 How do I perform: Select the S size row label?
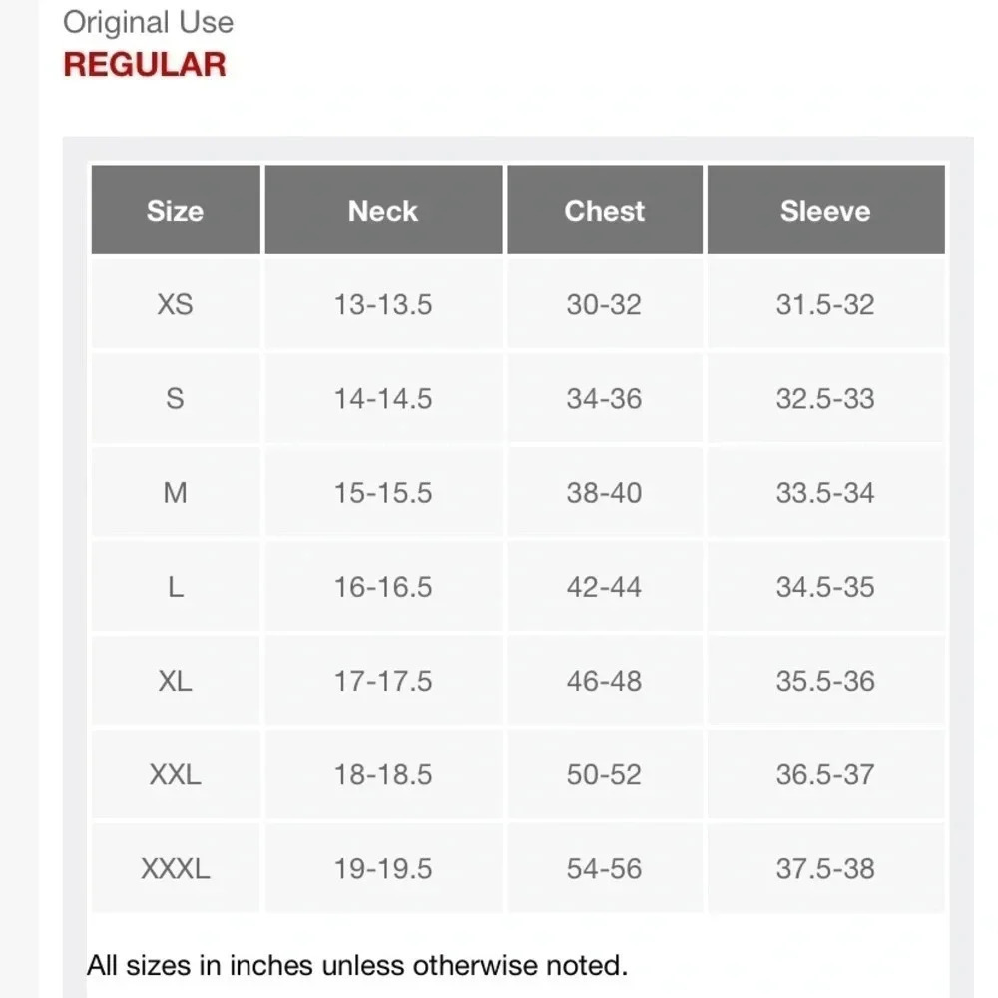point(176,398)
